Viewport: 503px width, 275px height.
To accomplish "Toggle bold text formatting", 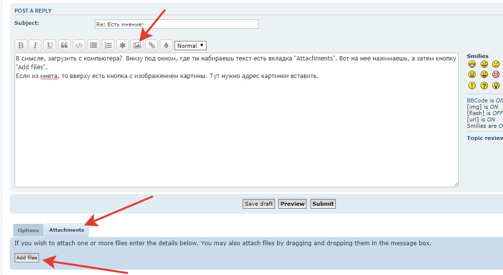I will [20, 45].
